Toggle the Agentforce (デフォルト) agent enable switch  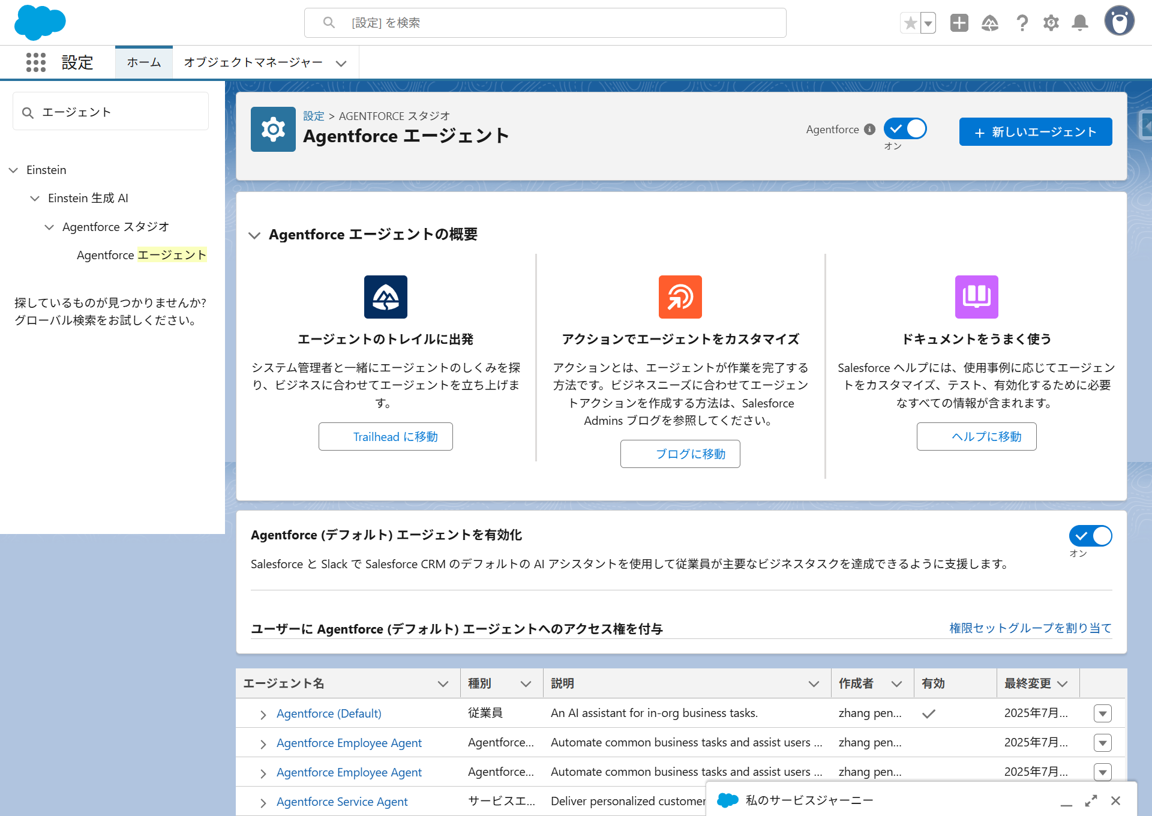pos(1090,536)
